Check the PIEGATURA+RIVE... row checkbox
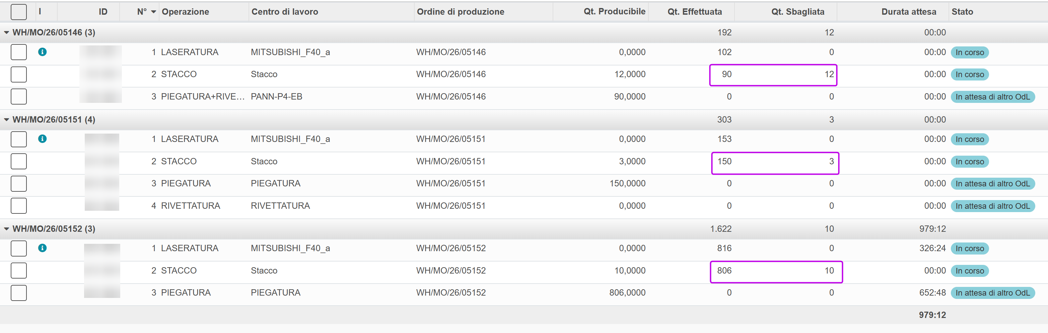Image resolution: width=1048 pixels, height=333 pixels. pyautogui.click(x=19, y=97)
